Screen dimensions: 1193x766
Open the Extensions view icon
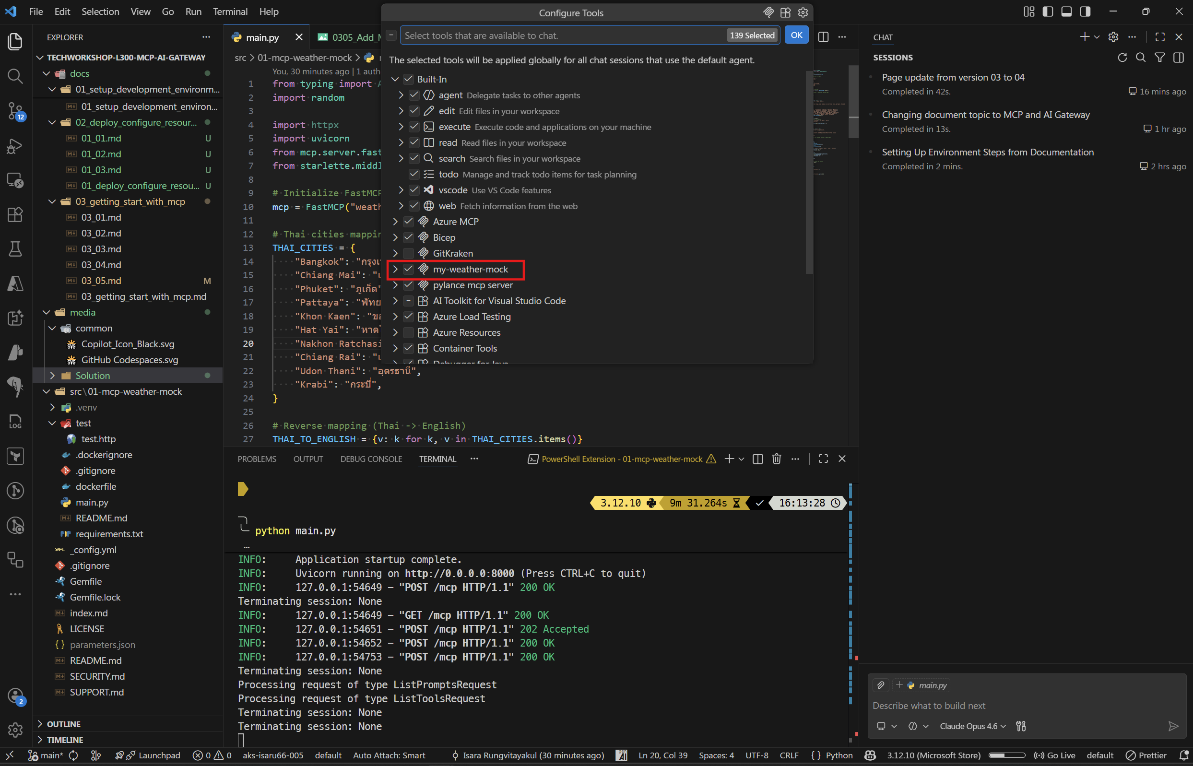tap(15, 214)
